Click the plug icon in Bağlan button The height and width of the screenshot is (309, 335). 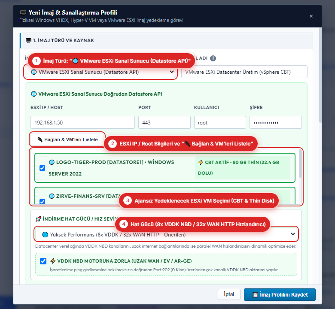(x=40, y=139)
